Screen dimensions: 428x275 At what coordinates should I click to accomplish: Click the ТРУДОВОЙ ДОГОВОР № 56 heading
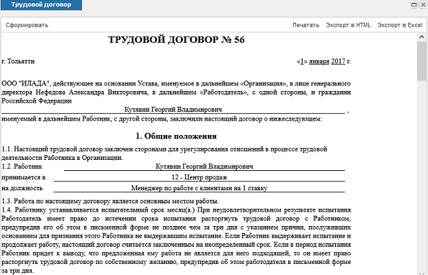176,40
